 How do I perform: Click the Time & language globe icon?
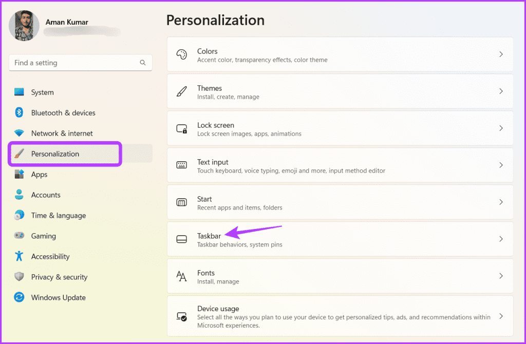click(19, 215)
